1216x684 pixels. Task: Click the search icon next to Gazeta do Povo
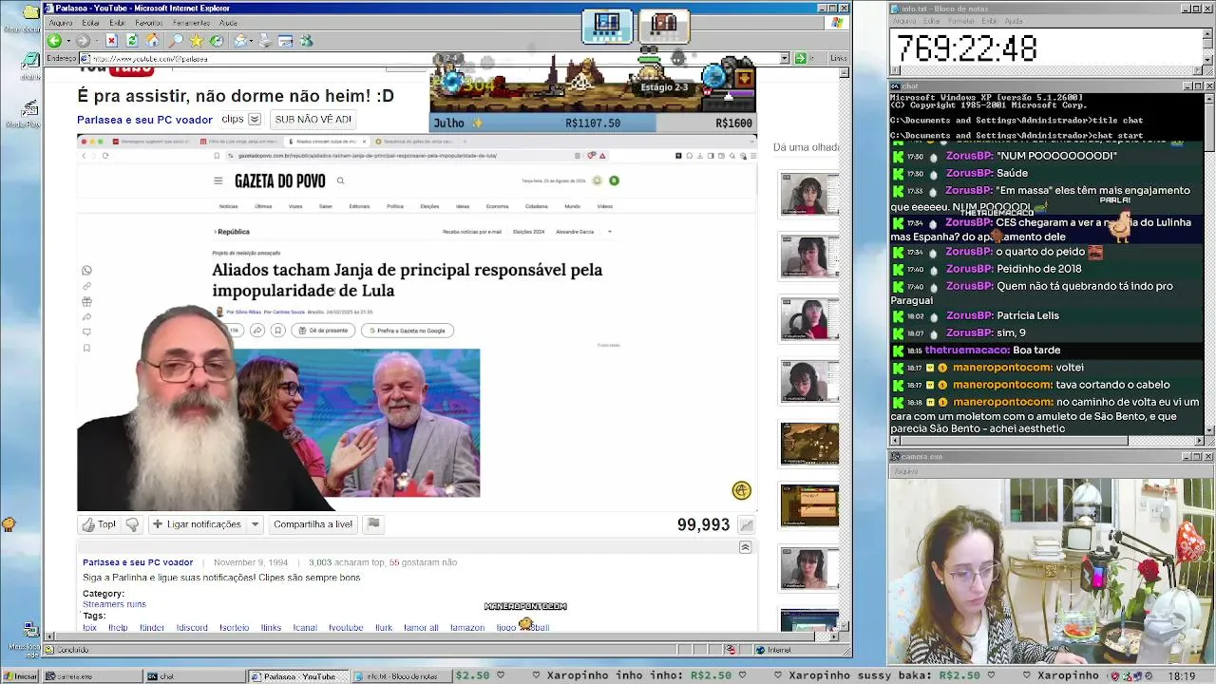[340, 180]
